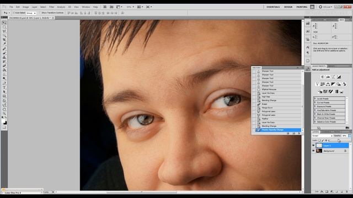
Task: Open the Arrange Documents dropdown
Action: coord(140,7)
